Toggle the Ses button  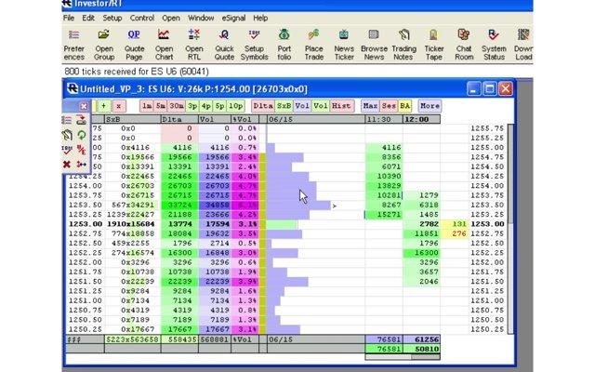[389, 106]
